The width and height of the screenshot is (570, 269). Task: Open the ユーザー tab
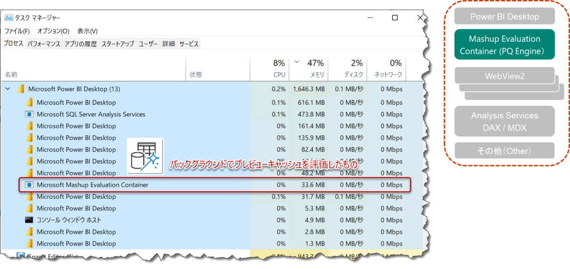148,44
